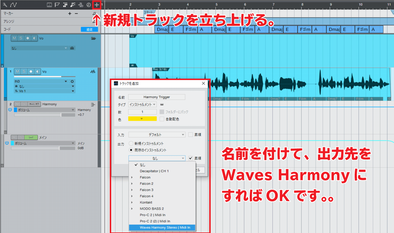Solo the メイン track
The image size is (394, 233).
click(21, 138)
